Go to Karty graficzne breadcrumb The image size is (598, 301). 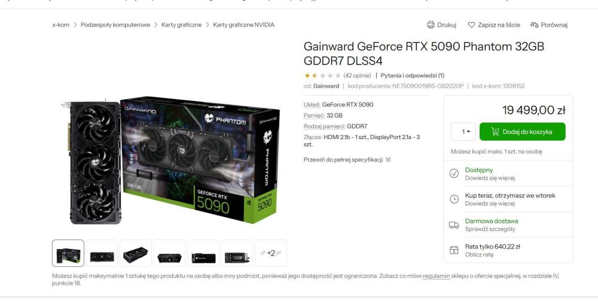tap(182, 24)
